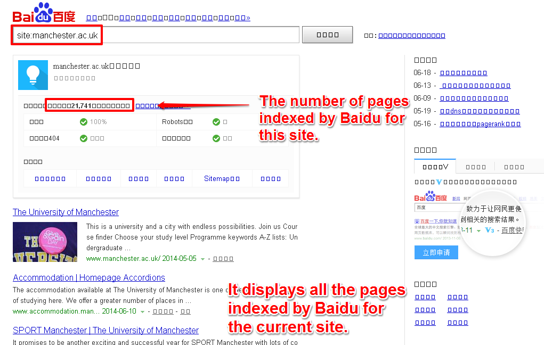Click the green check icon next to 100%
This screenshot has height=345, width=544.
[83, 122]
